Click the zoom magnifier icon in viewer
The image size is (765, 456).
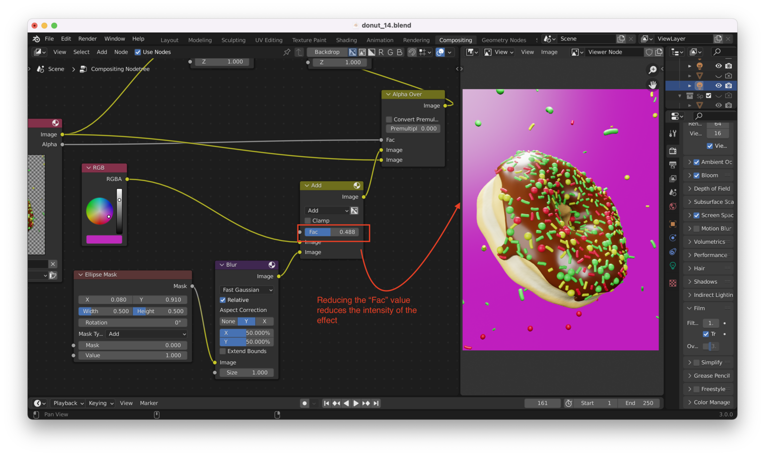653,70
